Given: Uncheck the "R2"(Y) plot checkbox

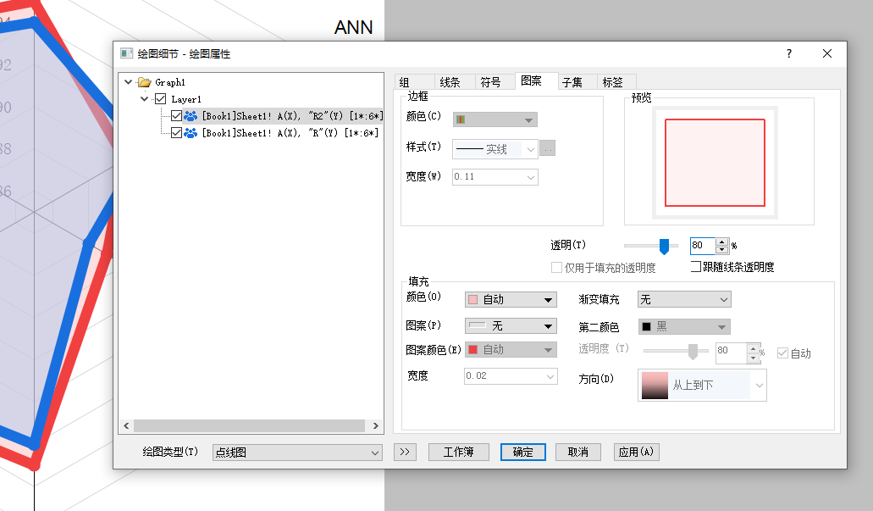Looking at the screenshot, I should pyautogui.click(x=176, y=116).
